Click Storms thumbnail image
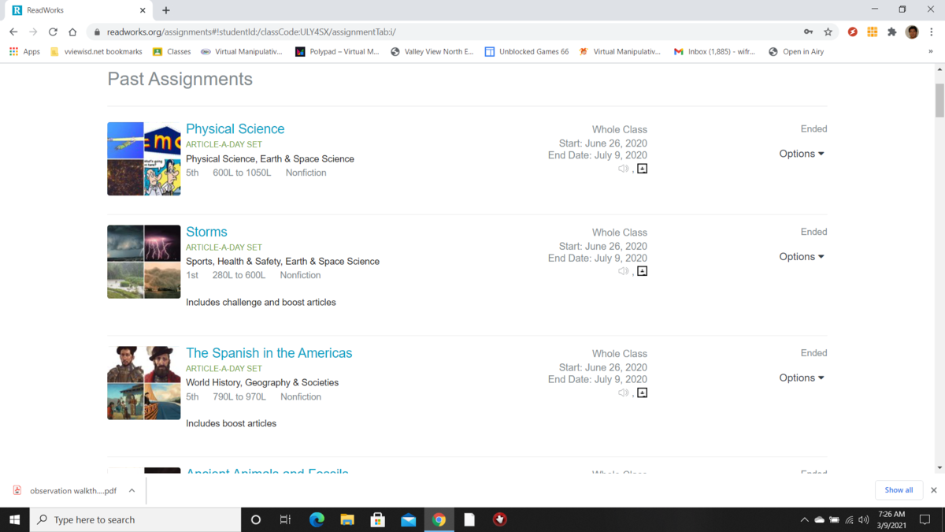The width and height of the screenshot is (945, 532). [x=144, y=262]
